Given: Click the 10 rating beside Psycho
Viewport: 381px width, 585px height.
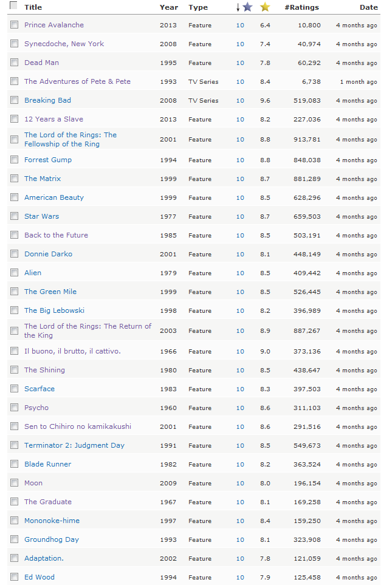Looking at the screenshot, I should (240, 408).
